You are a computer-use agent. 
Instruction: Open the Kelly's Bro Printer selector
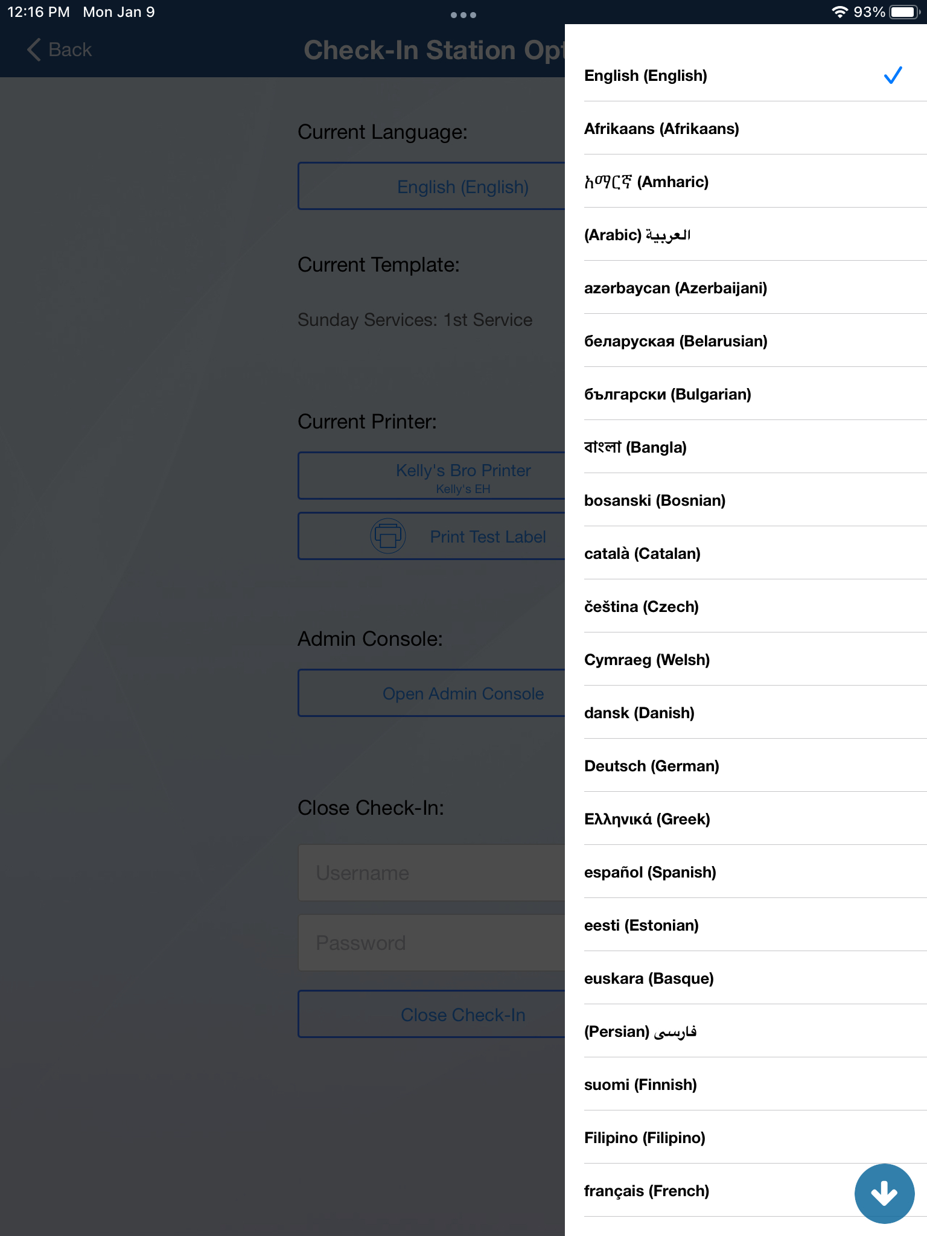[432, 476]
